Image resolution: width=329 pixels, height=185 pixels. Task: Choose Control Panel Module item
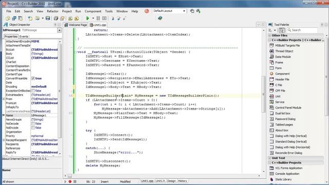click(288, 108)
